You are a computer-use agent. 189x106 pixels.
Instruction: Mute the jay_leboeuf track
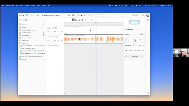55,32
